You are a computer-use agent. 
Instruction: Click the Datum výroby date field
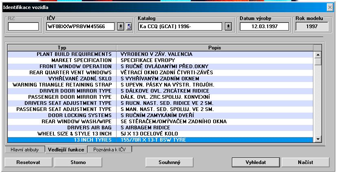click(264, 27)
